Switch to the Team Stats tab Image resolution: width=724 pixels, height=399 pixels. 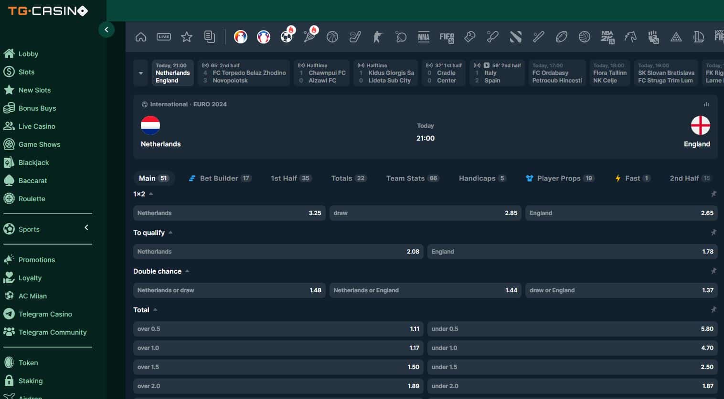click(413, 178)
